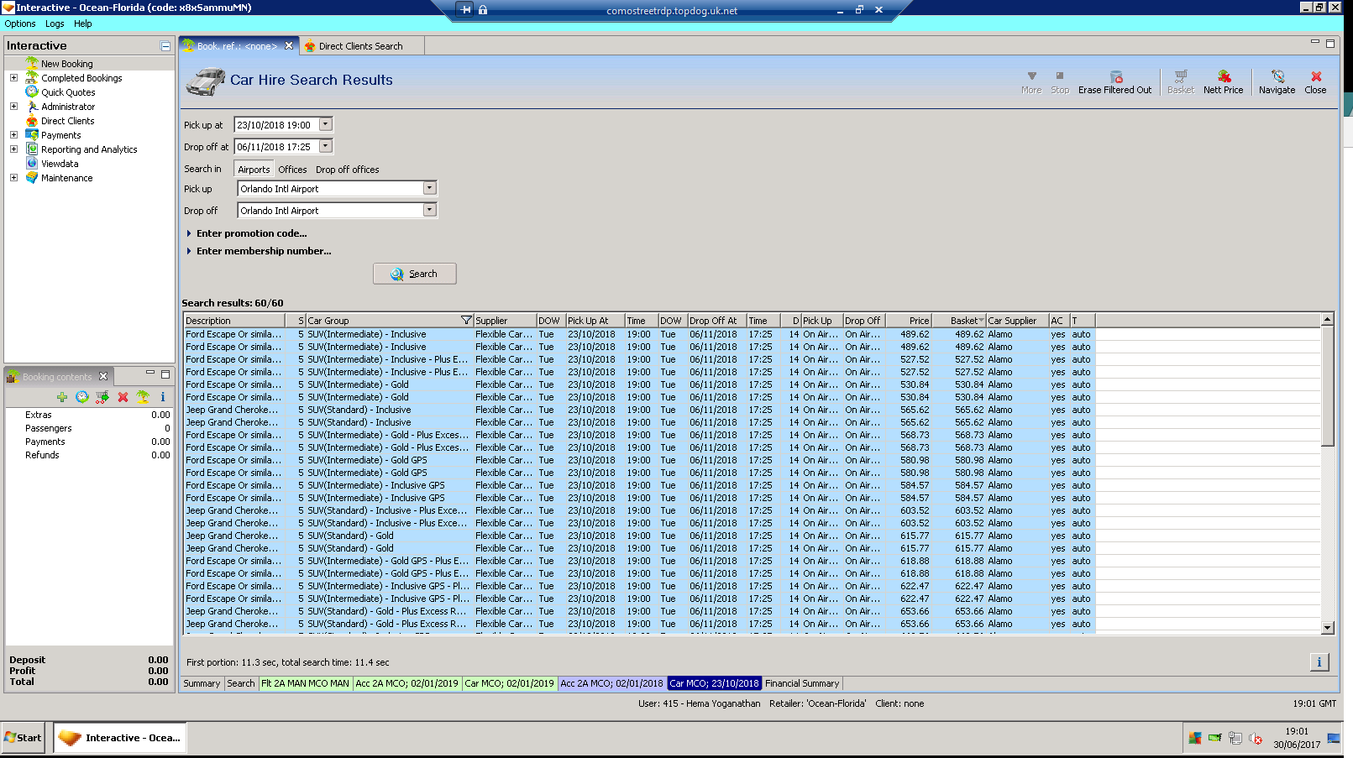The height and width of the screenshot is (758, 1353).
Task: Open the Windows Start button
Action: [x=24, y=738]
